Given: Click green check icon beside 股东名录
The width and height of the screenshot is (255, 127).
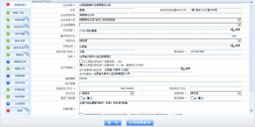Looking at the screenshot, I should (8, 41).
